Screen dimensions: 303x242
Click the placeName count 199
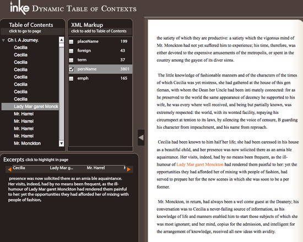point(123,41)
